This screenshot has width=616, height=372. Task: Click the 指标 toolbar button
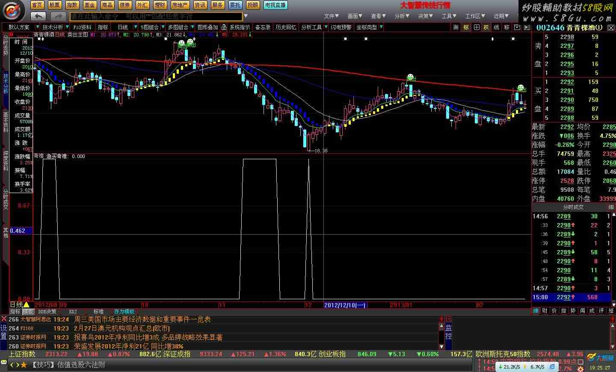[x=103, y=27]
